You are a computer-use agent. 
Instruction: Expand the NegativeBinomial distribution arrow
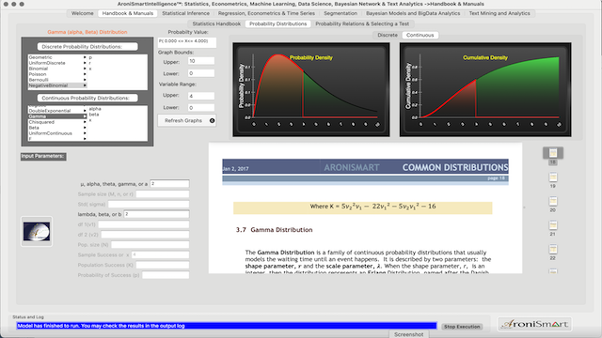point(85,85)
